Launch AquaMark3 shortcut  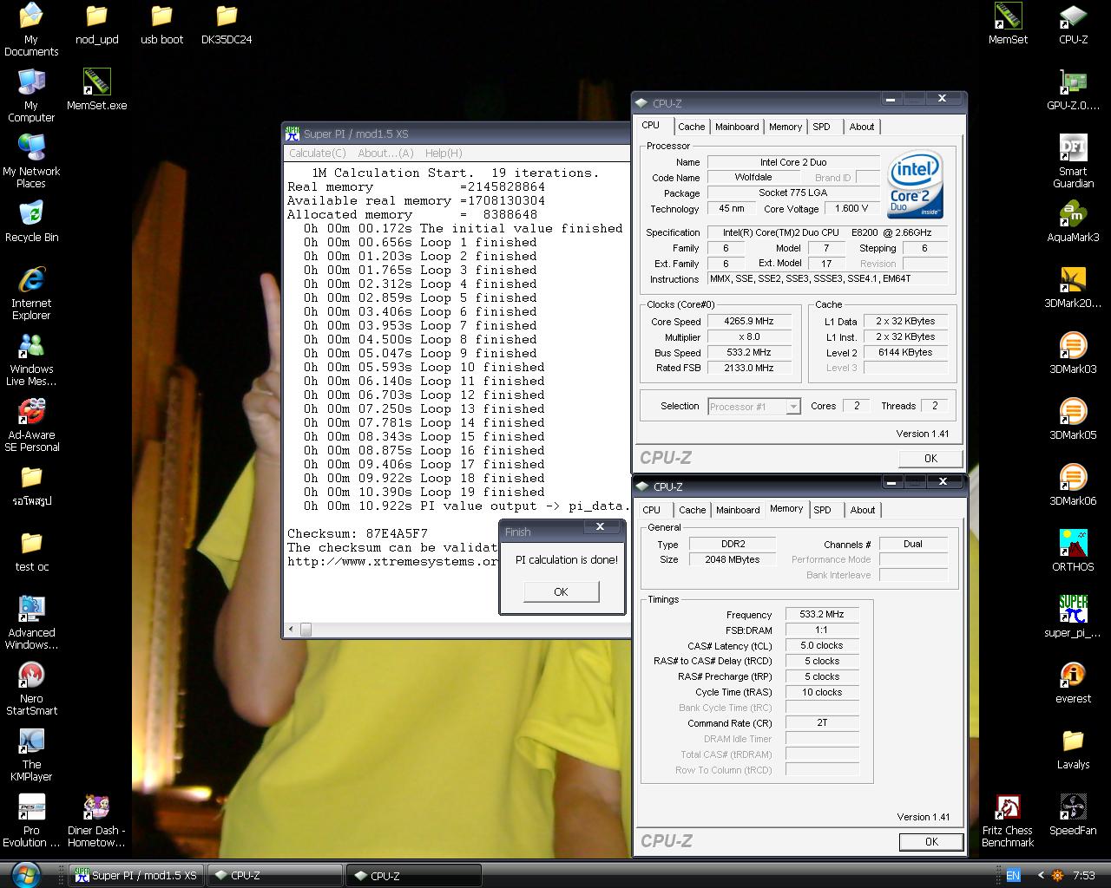pos(1073,221)
